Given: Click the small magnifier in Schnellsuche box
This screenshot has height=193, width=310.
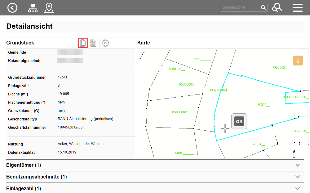Looking at the screenshot, I should click(263, 8).
